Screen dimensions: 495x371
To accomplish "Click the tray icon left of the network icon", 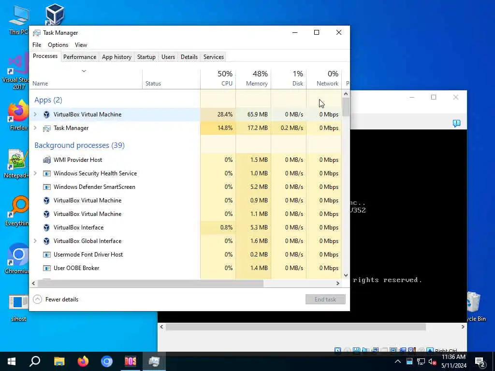I will point(409,361).
